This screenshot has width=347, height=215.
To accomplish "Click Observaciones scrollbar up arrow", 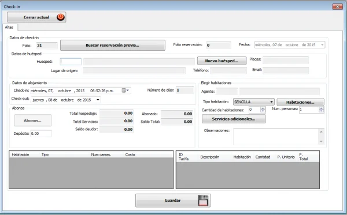I will (321, 131).
